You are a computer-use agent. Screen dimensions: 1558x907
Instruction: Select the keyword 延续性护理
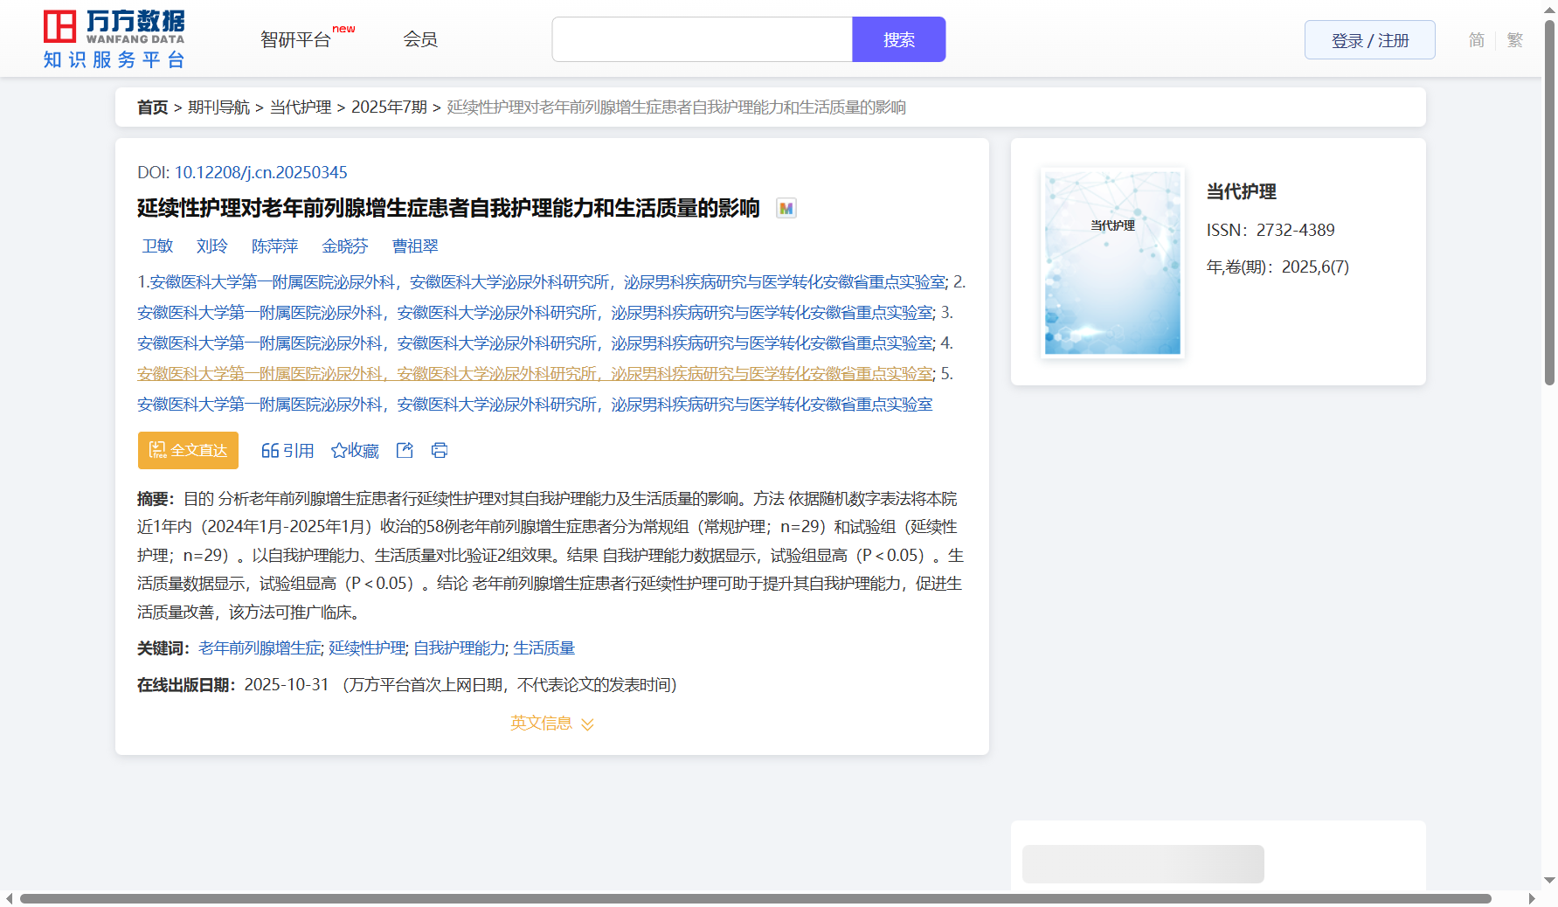click(366, 648)
